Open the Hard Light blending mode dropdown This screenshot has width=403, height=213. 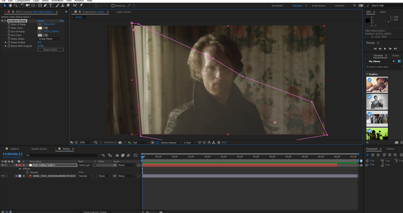click(x=85, y=165)
